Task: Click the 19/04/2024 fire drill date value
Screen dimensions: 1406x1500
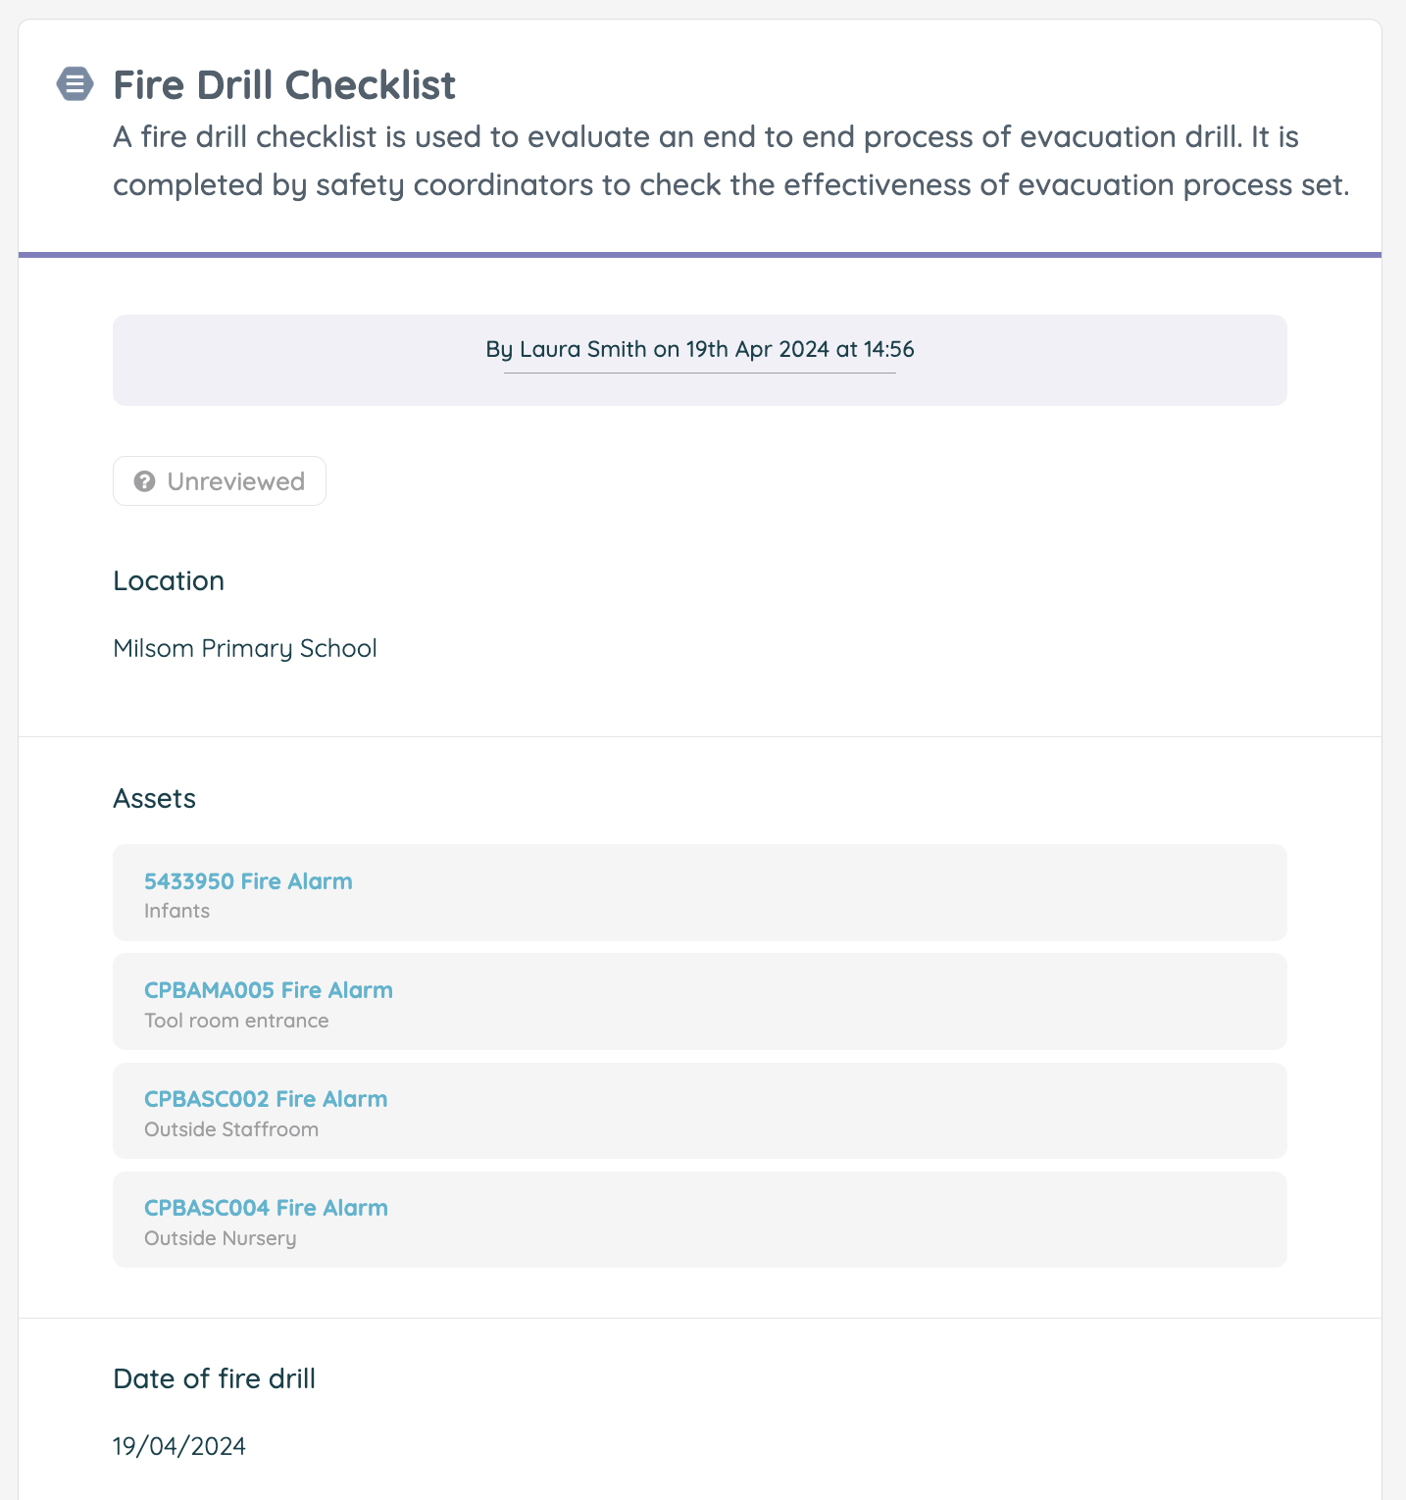Action: 179,1446
